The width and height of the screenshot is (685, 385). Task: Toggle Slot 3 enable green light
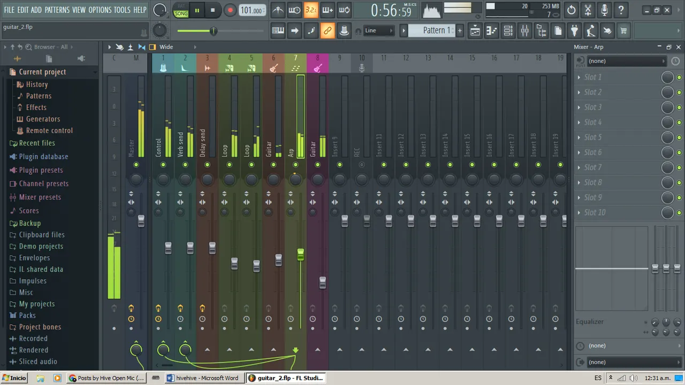click(x=679, y=107)
